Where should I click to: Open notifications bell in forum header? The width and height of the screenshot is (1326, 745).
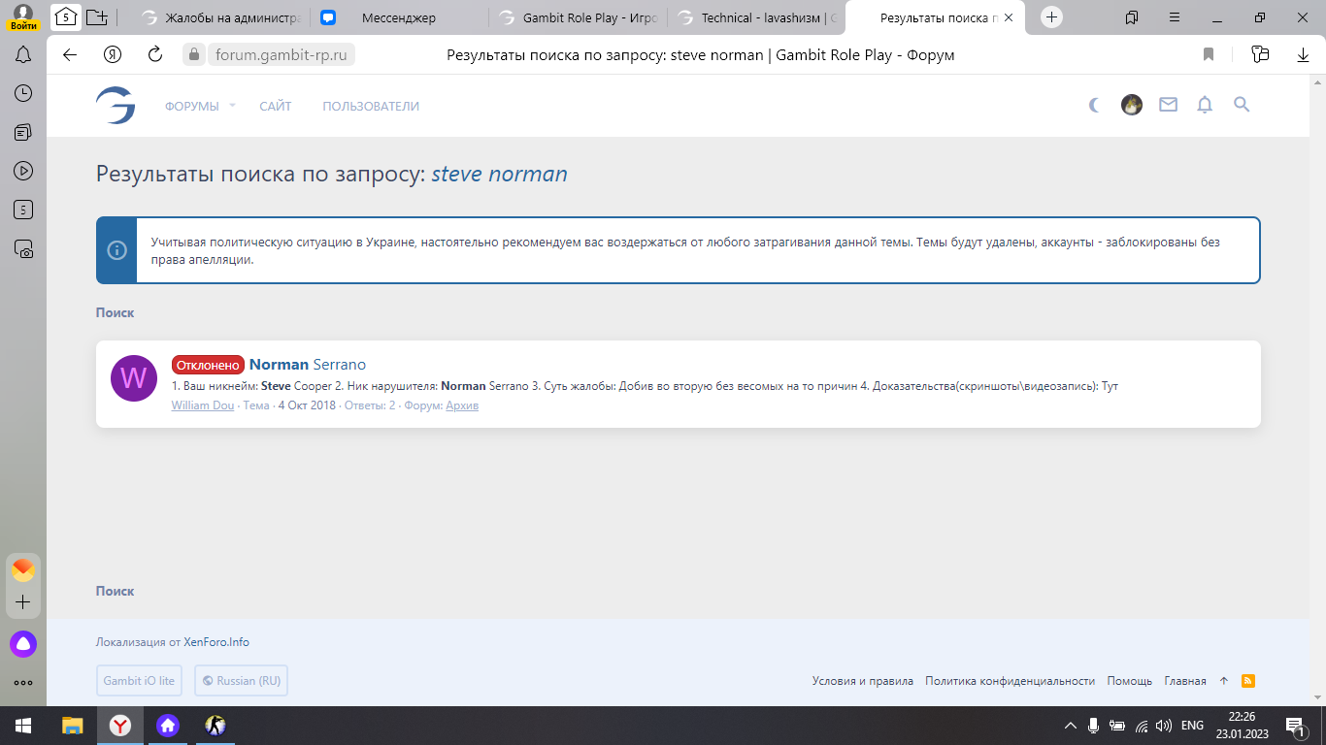(x=1205, y=105)
